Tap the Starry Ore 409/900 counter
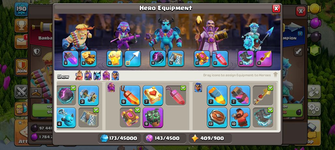335x150 pixels. coord(211,138)
